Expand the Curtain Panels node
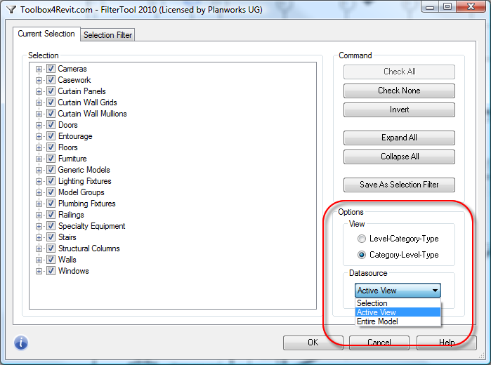The image size is (491, 365). click(39, 91)
